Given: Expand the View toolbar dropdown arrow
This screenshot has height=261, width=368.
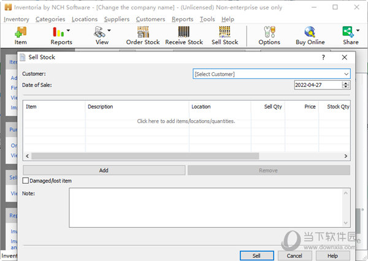Looking at the screenshot, I should tap(109, 30).
